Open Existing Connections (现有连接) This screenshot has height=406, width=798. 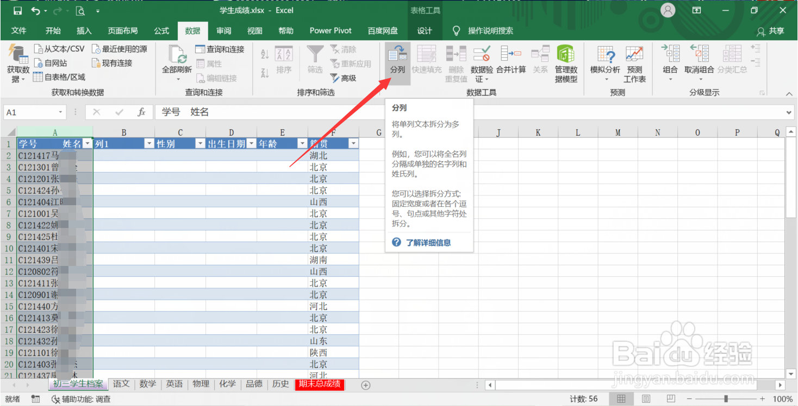coord(112,63)
